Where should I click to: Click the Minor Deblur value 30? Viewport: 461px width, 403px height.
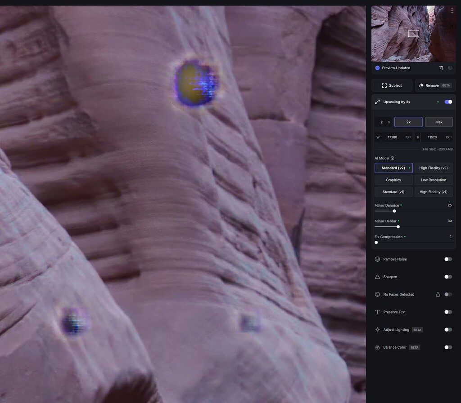[x=450, y=221]
